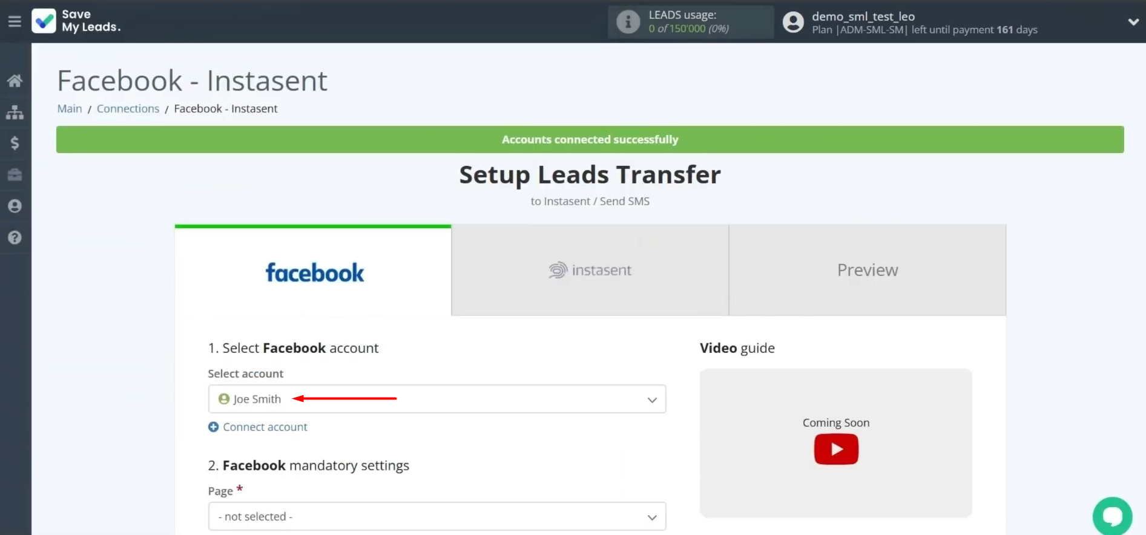The height and width of the screenshot is (535, 1146).
Task: Click the to Instasent / Send SMS subtitle
Action: point(590,201)
